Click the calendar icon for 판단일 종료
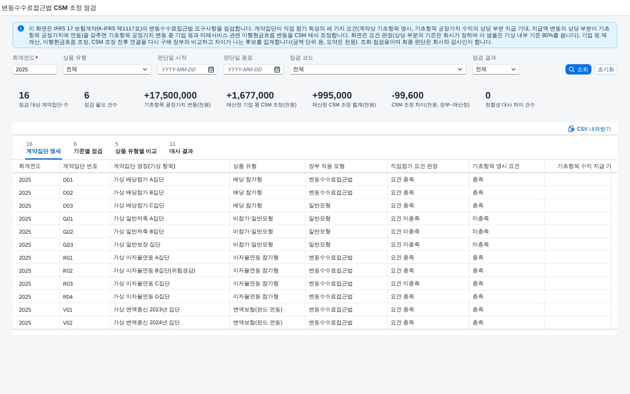The width and height of the screenshot is (630, 394). coord(277,69)
